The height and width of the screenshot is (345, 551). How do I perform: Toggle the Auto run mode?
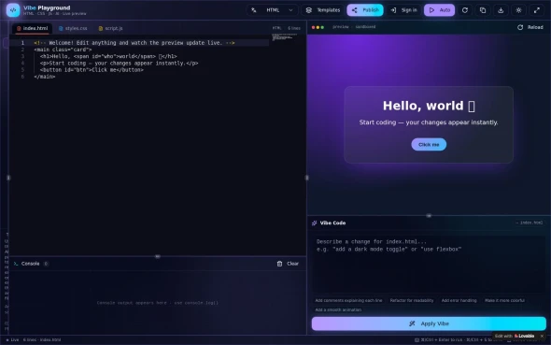pyautogui.click(x=439, y=10)
